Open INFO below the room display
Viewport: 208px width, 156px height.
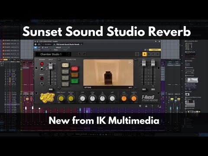[x=130, y=88]
